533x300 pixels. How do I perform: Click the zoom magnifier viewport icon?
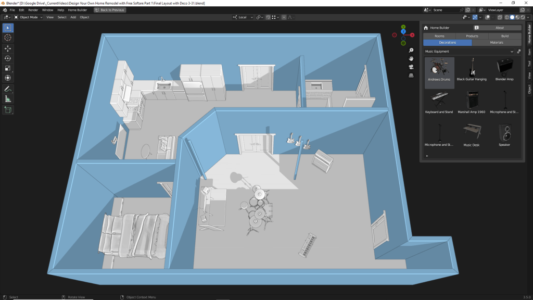[x=411, y=51]
